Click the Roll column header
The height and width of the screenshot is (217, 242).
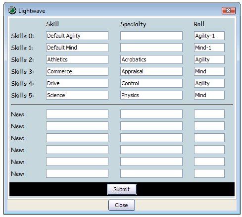[x=199, y=24]
